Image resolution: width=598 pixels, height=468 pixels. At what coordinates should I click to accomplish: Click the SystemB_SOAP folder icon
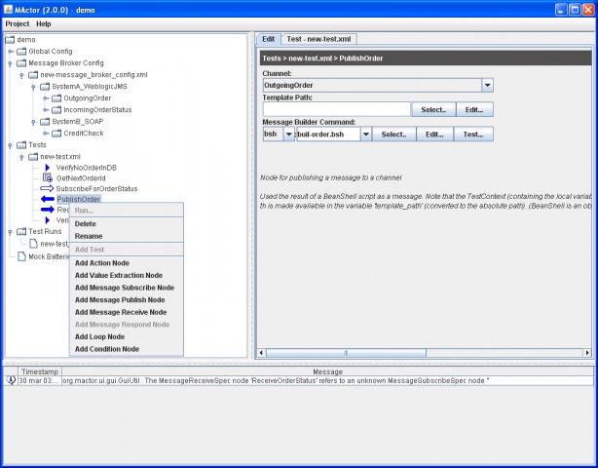tap(45, 122)
